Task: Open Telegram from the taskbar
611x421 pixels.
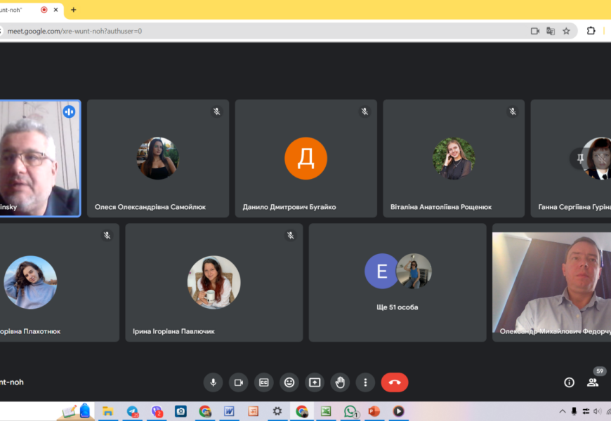Action: 133,411
